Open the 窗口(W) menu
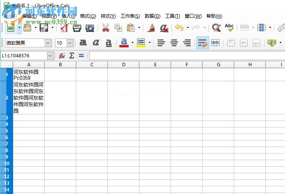Viewport: 285px width, 194px height. [x=193, y=16]
